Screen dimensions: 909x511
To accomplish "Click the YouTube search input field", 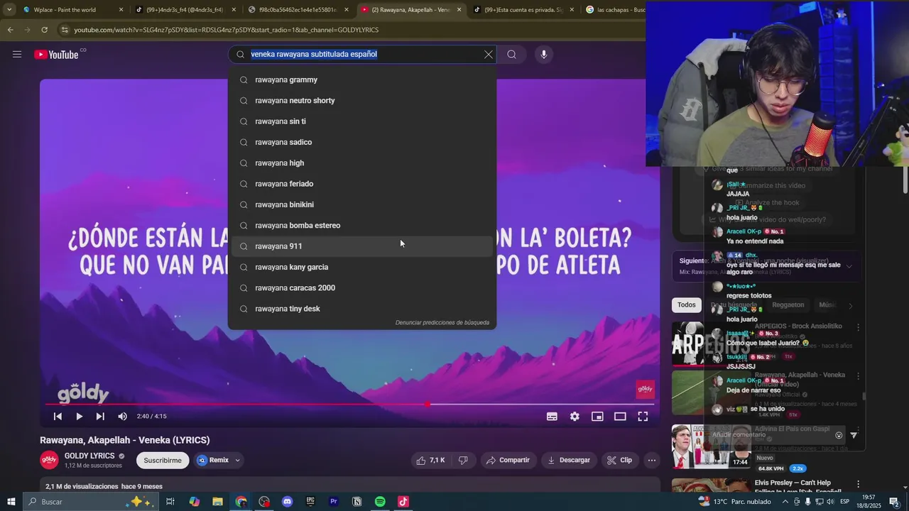I will coord(362,55).
